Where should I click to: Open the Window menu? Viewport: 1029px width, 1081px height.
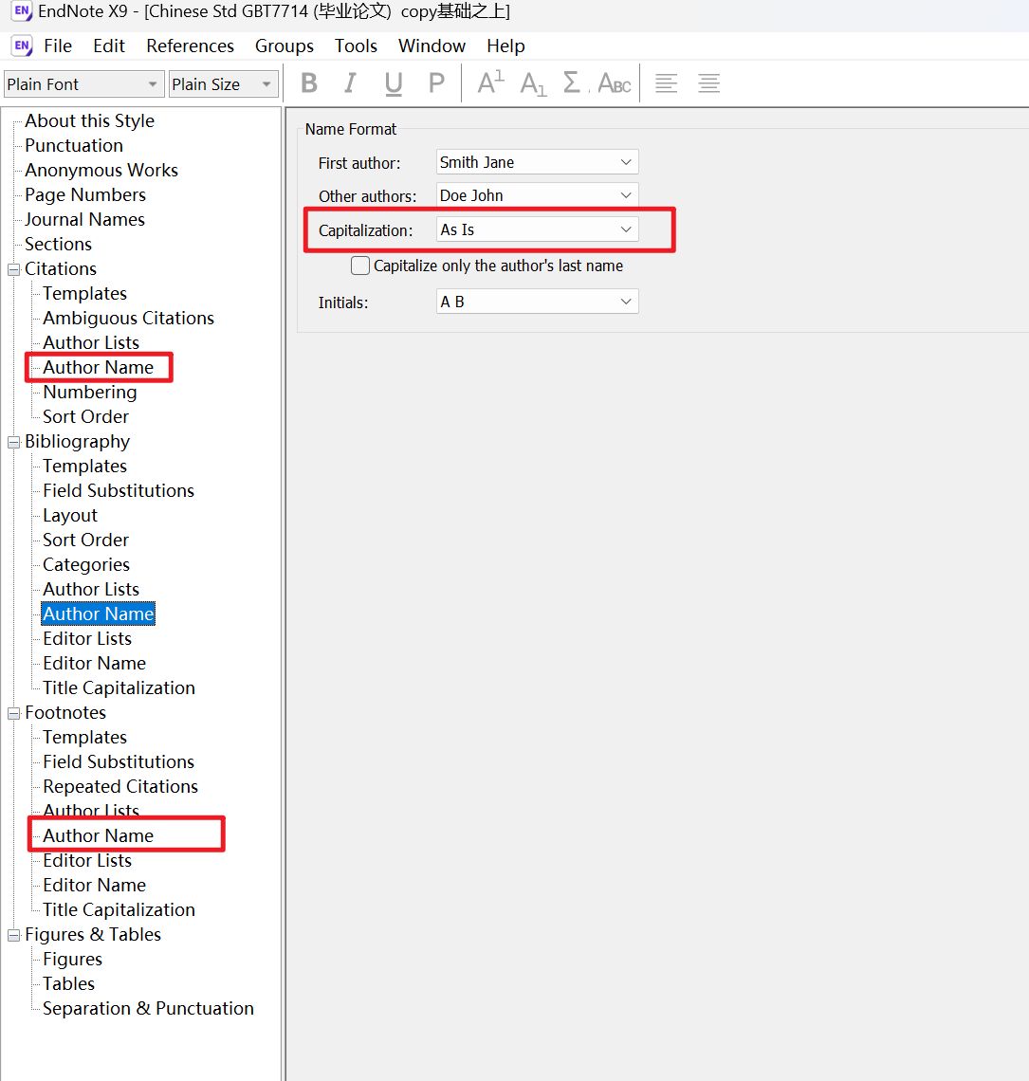pos(432,46)
